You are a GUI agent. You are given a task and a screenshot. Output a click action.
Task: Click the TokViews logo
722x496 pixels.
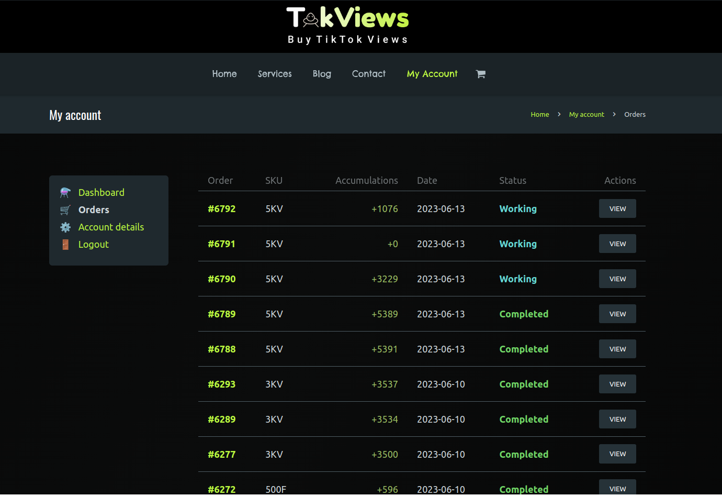347,25
